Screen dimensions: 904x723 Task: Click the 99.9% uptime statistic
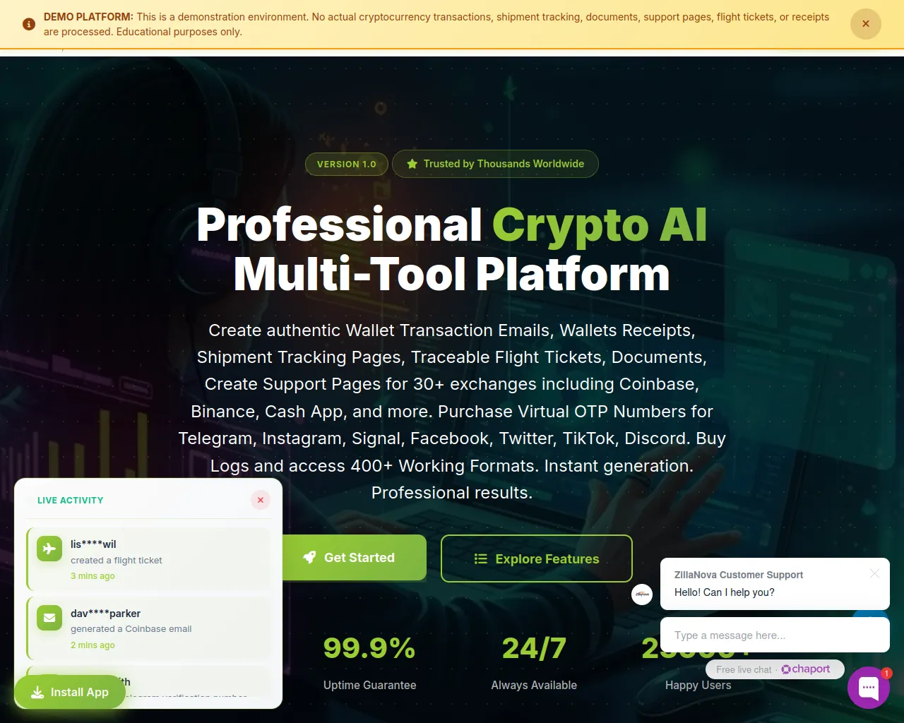(x=369, y=648)
